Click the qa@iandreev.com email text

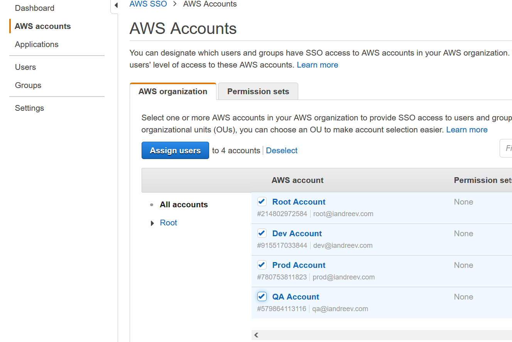point(340,309)
